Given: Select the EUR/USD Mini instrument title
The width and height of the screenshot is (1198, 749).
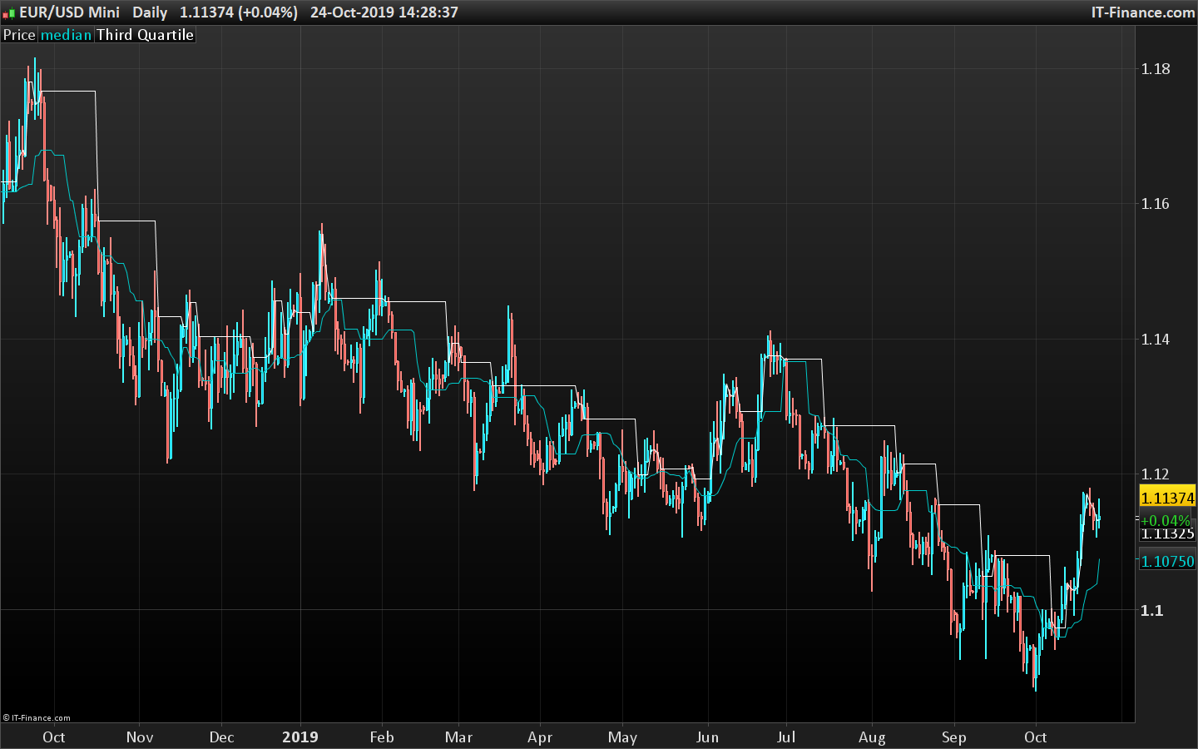Looking at the screenshot, I should coord(70,12).
